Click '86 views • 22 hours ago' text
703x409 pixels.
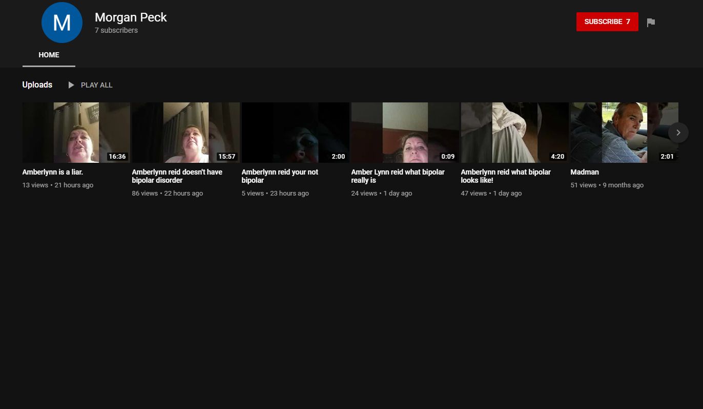tap(168, 193)
